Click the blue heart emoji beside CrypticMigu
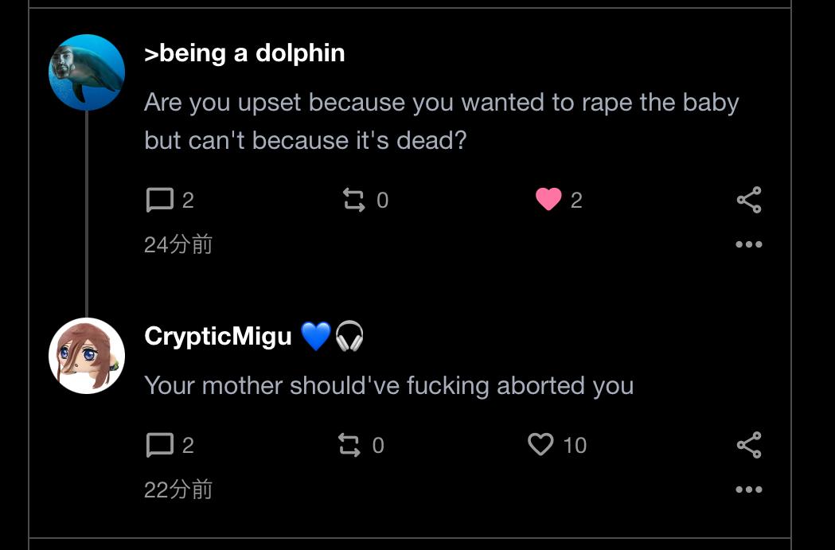 coord(315,337)
